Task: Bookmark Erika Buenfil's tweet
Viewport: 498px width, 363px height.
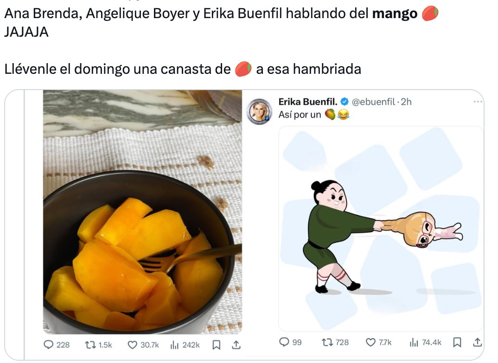Action: (457, 342)
